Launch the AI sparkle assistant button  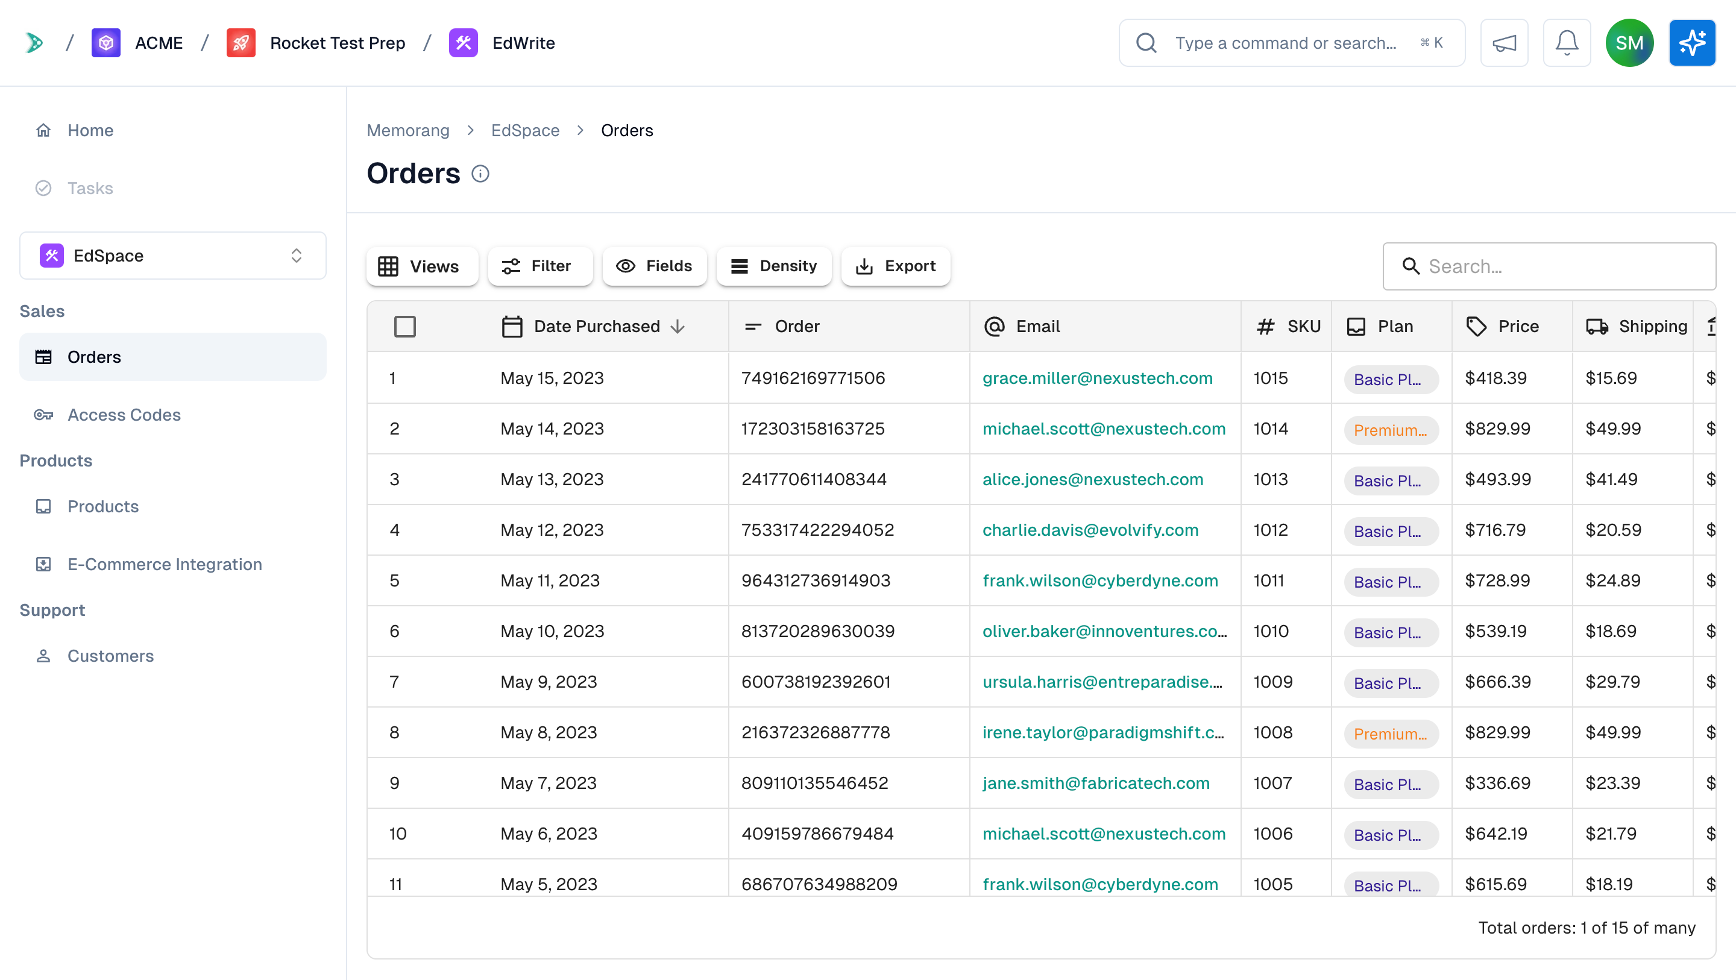click(x=1692, y=43)
